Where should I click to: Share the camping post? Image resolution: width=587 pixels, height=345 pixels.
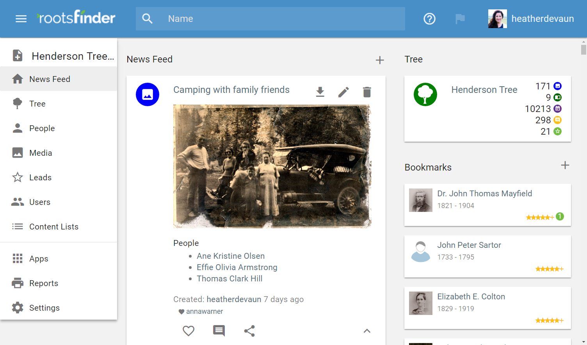click(249, 331)
